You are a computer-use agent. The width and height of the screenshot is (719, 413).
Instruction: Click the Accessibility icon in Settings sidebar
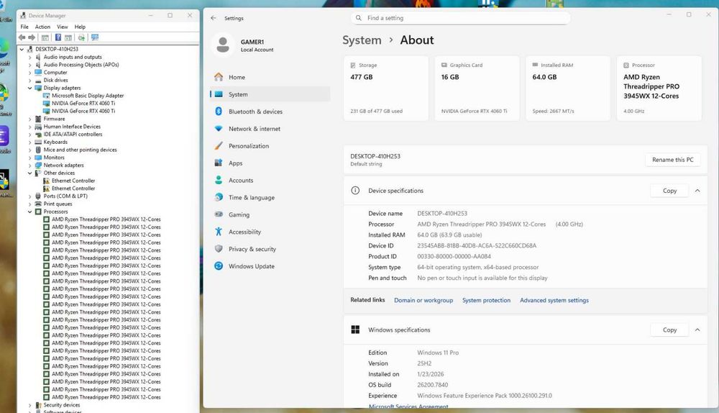(219, 232)
